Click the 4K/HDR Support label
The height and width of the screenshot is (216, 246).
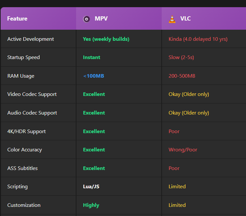[x=26, y=131]
